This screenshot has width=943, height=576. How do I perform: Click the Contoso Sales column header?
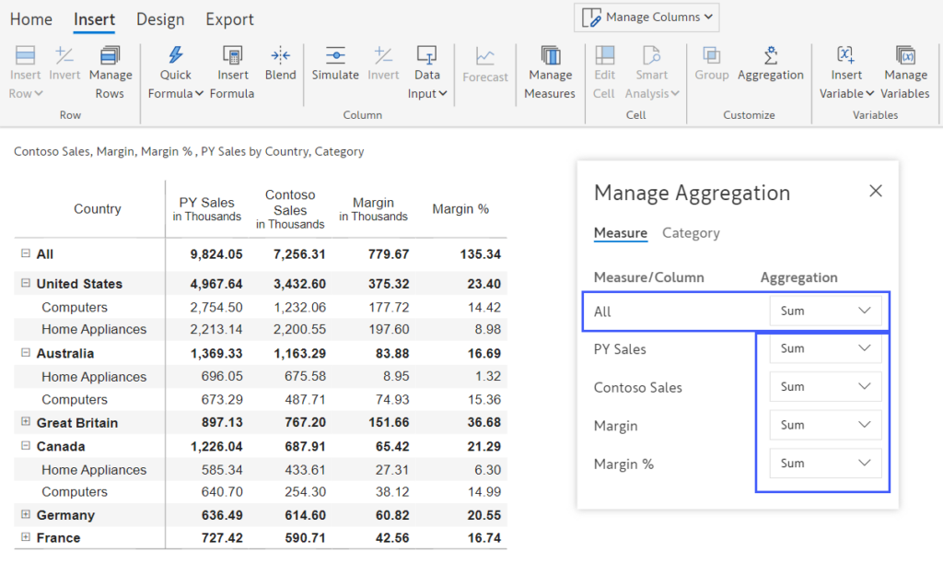click(x=290, y=209)
